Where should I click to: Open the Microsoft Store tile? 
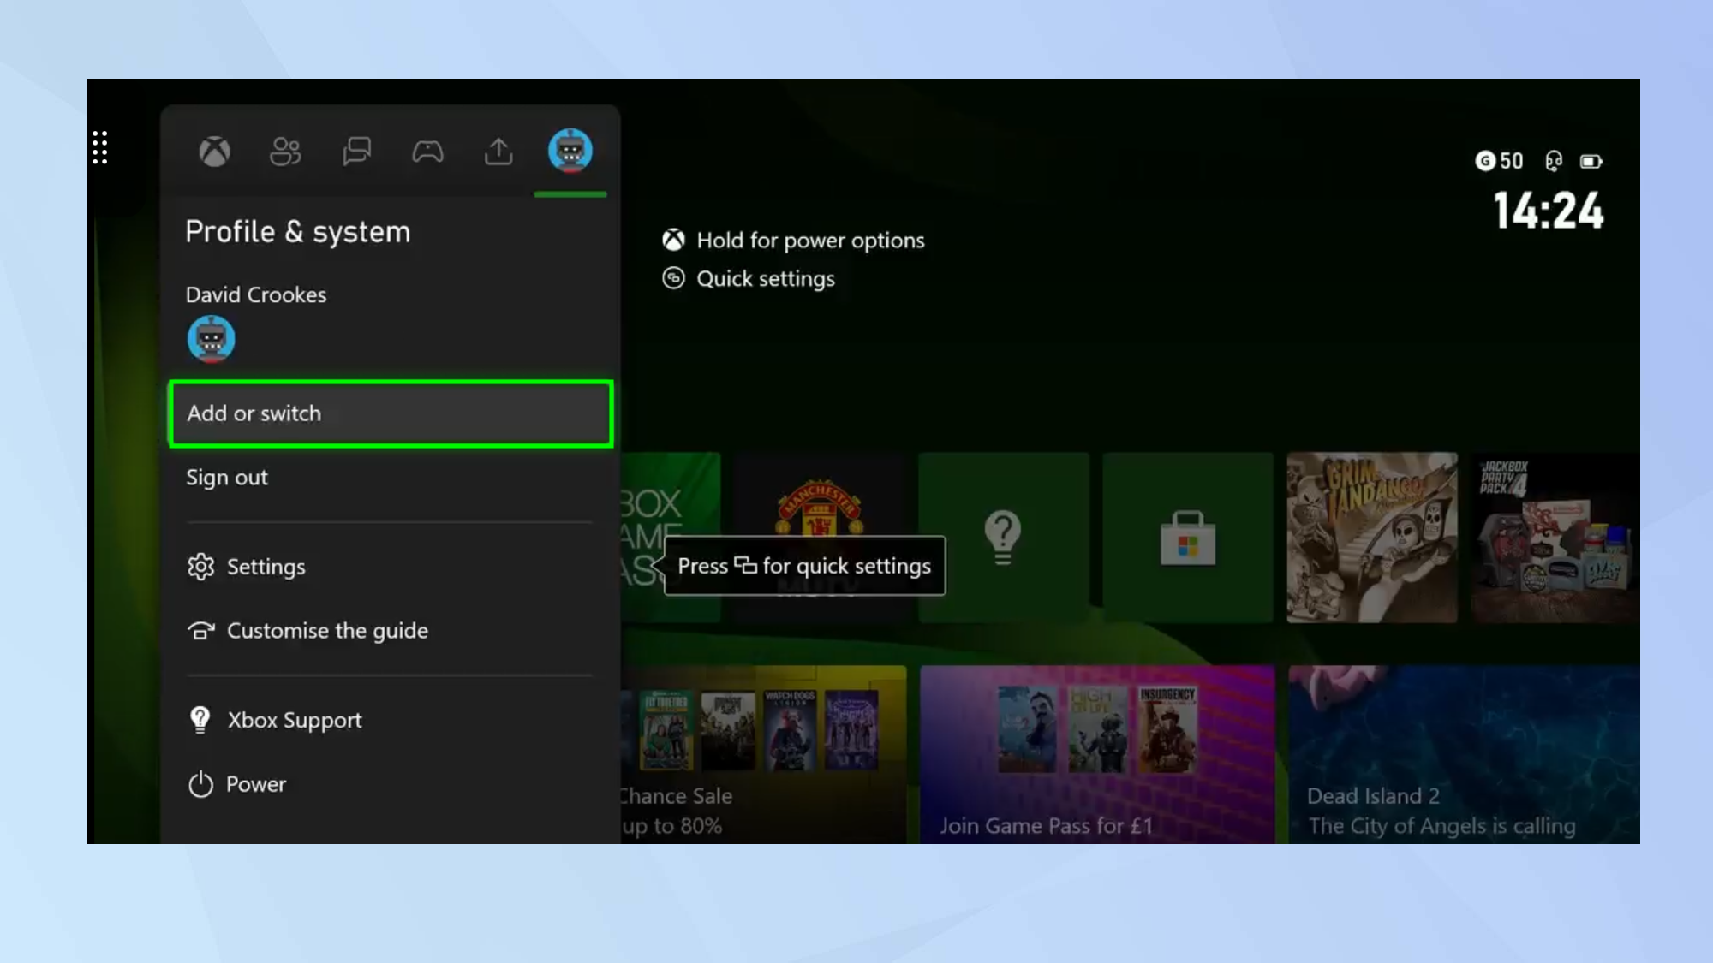[1189, 538]
